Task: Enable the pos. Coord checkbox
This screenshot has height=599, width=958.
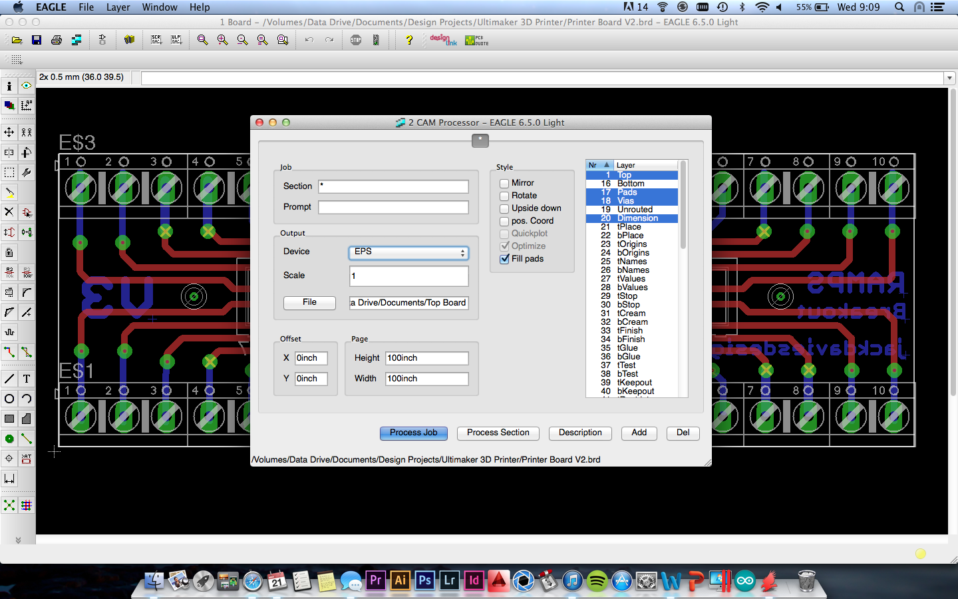Action: 504,221
